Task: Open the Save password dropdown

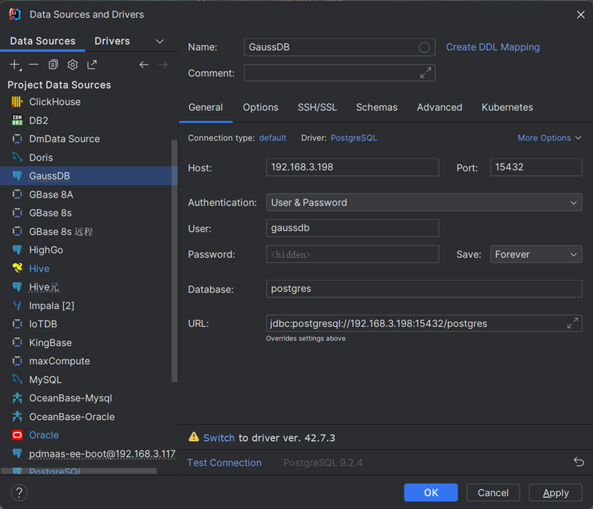Action: pyautogui.click(x=535, y=254)
